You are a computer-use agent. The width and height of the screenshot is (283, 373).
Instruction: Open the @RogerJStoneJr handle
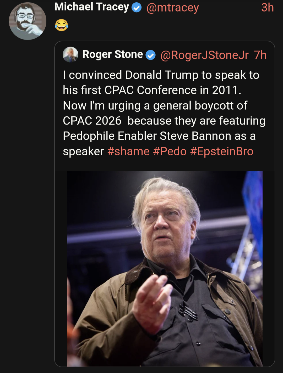(x=204, y=55)
